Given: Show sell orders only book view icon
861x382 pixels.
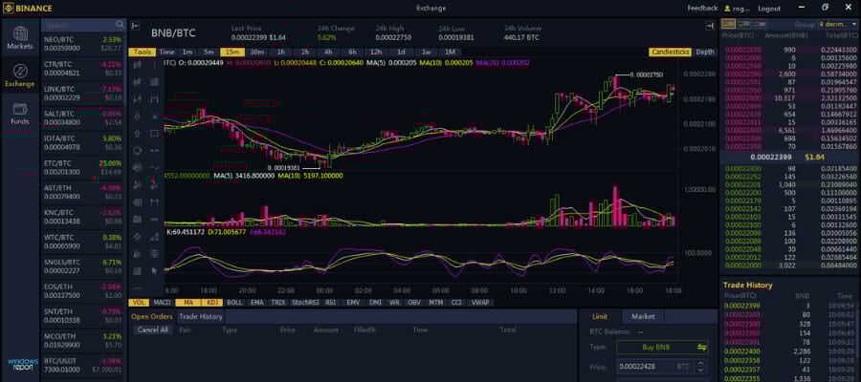Looking at the screenshot, I should (x=760, y=24).
